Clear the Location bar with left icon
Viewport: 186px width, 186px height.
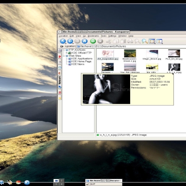62,46
